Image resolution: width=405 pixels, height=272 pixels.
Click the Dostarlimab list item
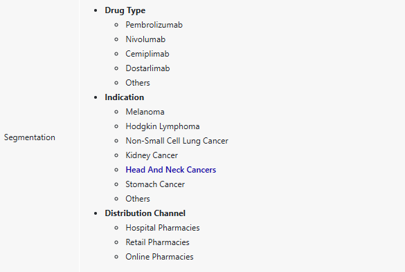(x=147, y=68)
